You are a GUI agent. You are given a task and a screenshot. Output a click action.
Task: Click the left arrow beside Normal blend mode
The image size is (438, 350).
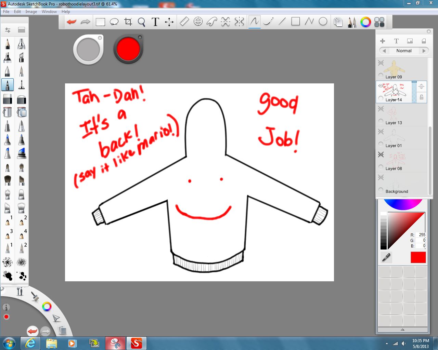pos(384,51)
